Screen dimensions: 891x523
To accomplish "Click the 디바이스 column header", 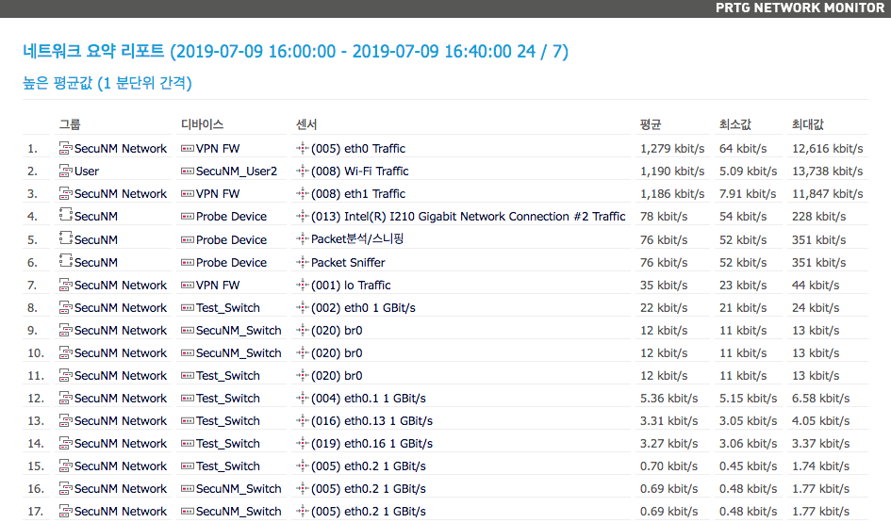I will coord(203,124).
